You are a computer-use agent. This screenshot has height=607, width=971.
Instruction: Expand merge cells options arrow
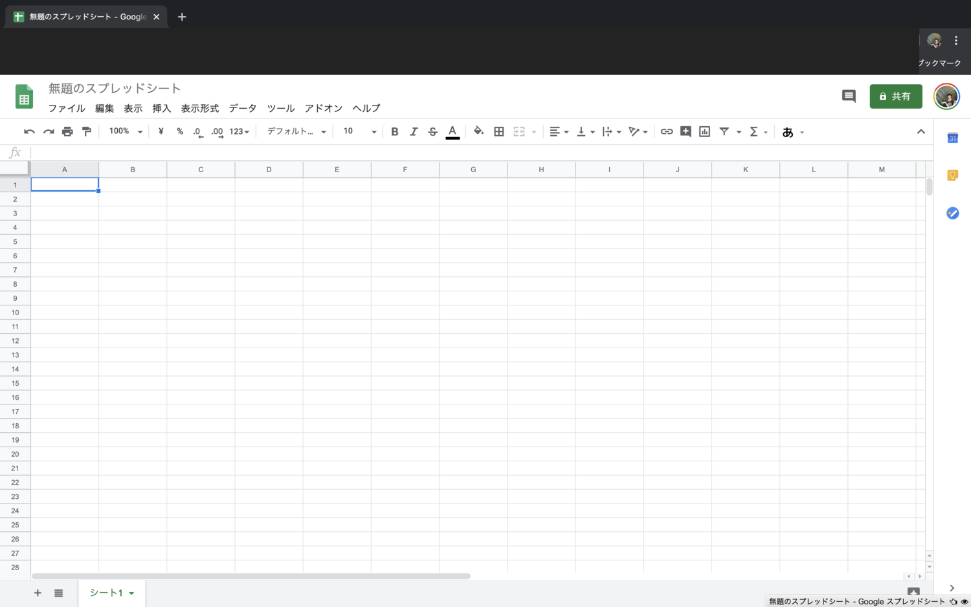click(x=534, y=132)
